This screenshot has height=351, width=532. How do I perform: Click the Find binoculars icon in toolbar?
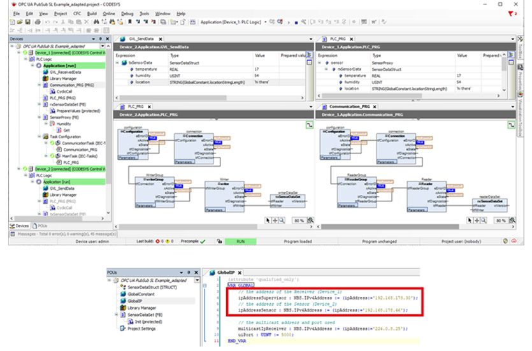coord(97,22)
